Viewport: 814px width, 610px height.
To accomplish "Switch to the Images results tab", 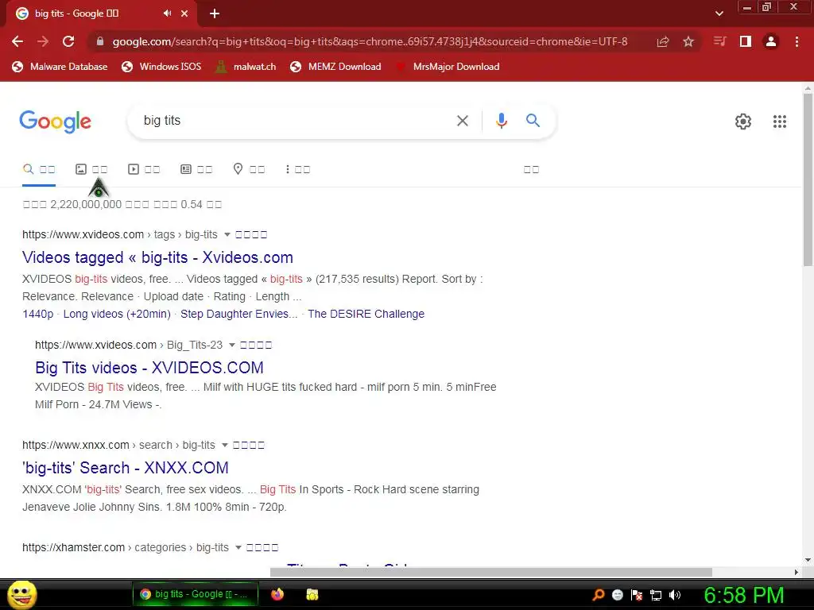I will (91, 170).
